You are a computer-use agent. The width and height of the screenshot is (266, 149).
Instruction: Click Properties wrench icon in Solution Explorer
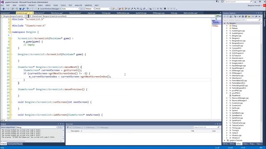256,17
